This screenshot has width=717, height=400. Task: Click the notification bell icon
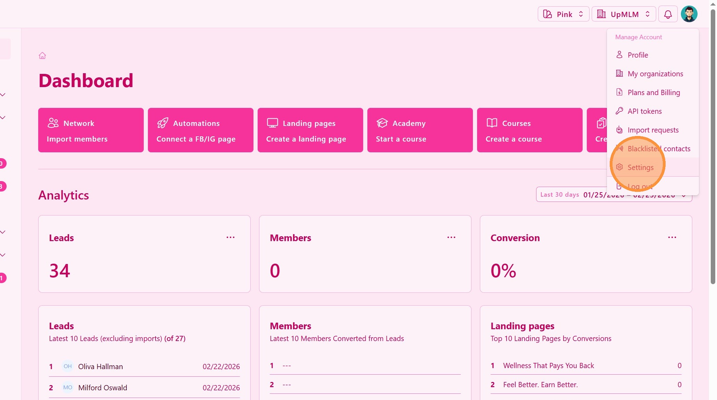click(x=668, y=14)
